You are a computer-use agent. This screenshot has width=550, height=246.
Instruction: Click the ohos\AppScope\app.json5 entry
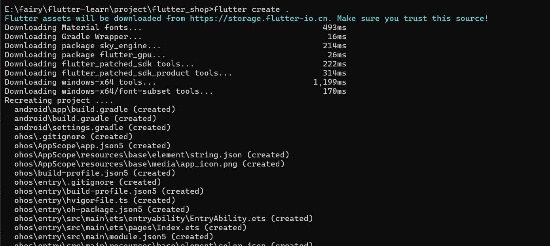92,146
